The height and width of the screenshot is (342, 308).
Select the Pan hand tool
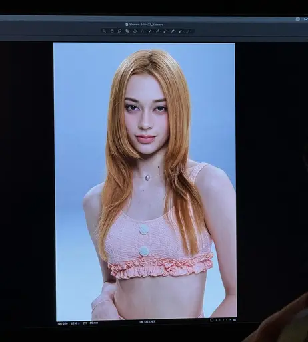tap(112, 31)
